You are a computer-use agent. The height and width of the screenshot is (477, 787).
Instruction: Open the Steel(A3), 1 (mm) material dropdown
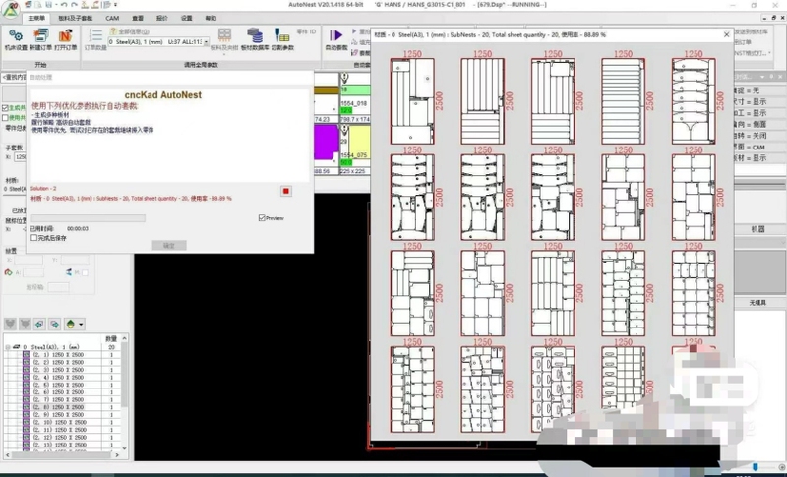206,42
